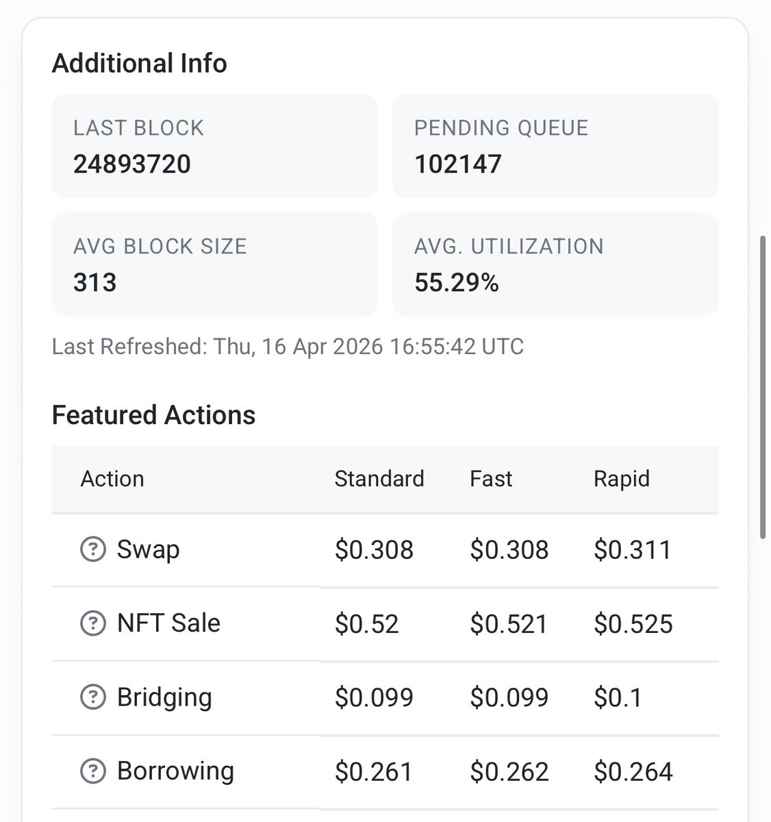The image size is (771, 822).
Task: Click the Borrowing fast price $0.262
Action: 509,772
